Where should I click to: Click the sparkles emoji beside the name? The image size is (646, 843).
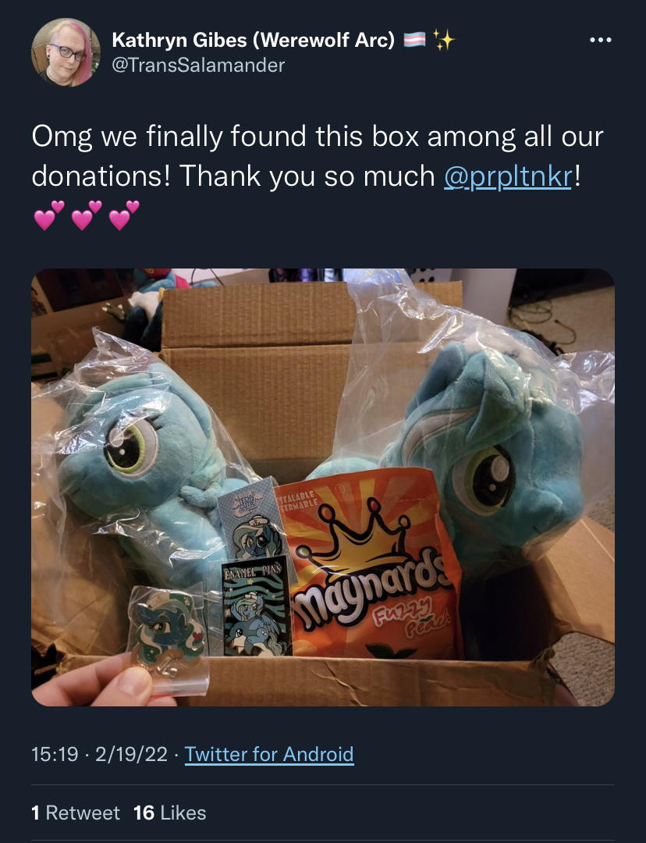tap(444, 40)
